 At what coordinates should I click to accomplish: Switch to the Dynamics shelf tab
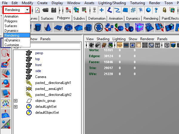click(x=133, y=18)
